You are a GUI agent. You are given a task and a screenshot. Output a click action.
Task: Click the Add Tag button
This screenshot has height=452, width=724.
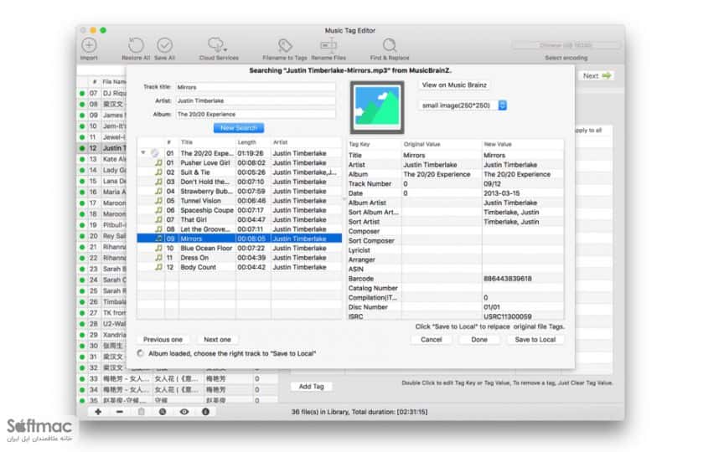[311, 387]
